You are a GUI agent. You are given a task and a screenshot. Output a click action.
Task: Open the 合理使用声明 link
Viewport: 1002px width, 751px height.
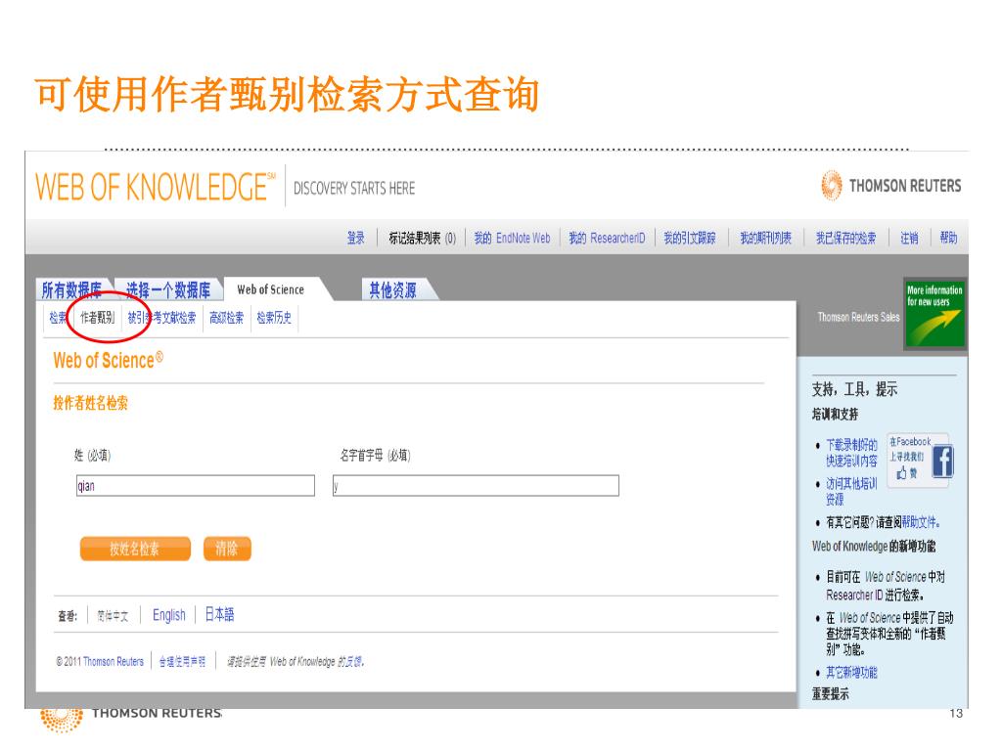[182, 662]
